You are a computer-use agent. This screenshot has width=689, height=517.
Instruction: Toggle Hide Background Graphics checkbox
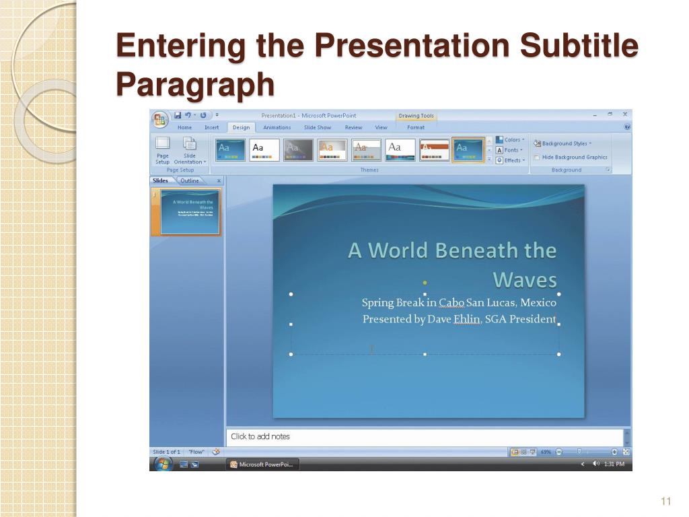coord(536,157)
